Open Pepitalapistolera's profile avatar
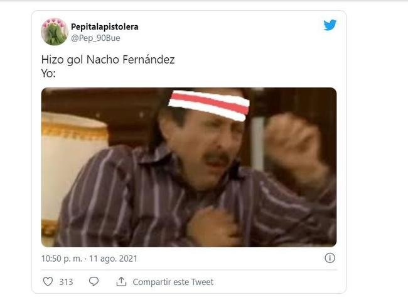 click(x=55, y=32)
